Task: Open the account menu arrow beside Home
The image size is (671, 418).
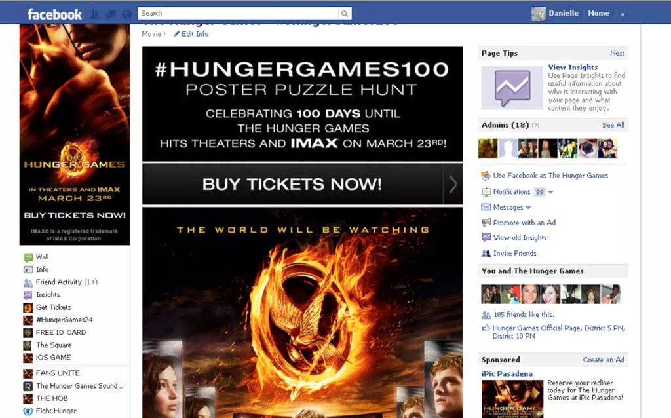Action: (x=623, y=14)
